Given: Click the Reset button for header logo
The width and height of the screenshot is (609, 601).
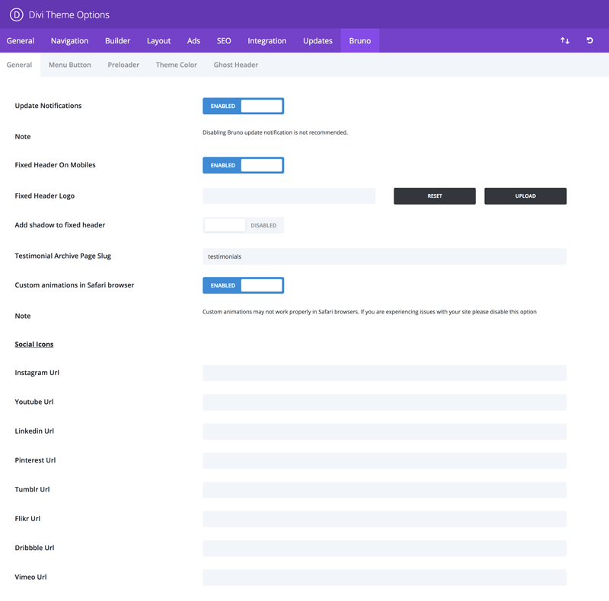Looking at the screenshot, I should click(435, 196).
